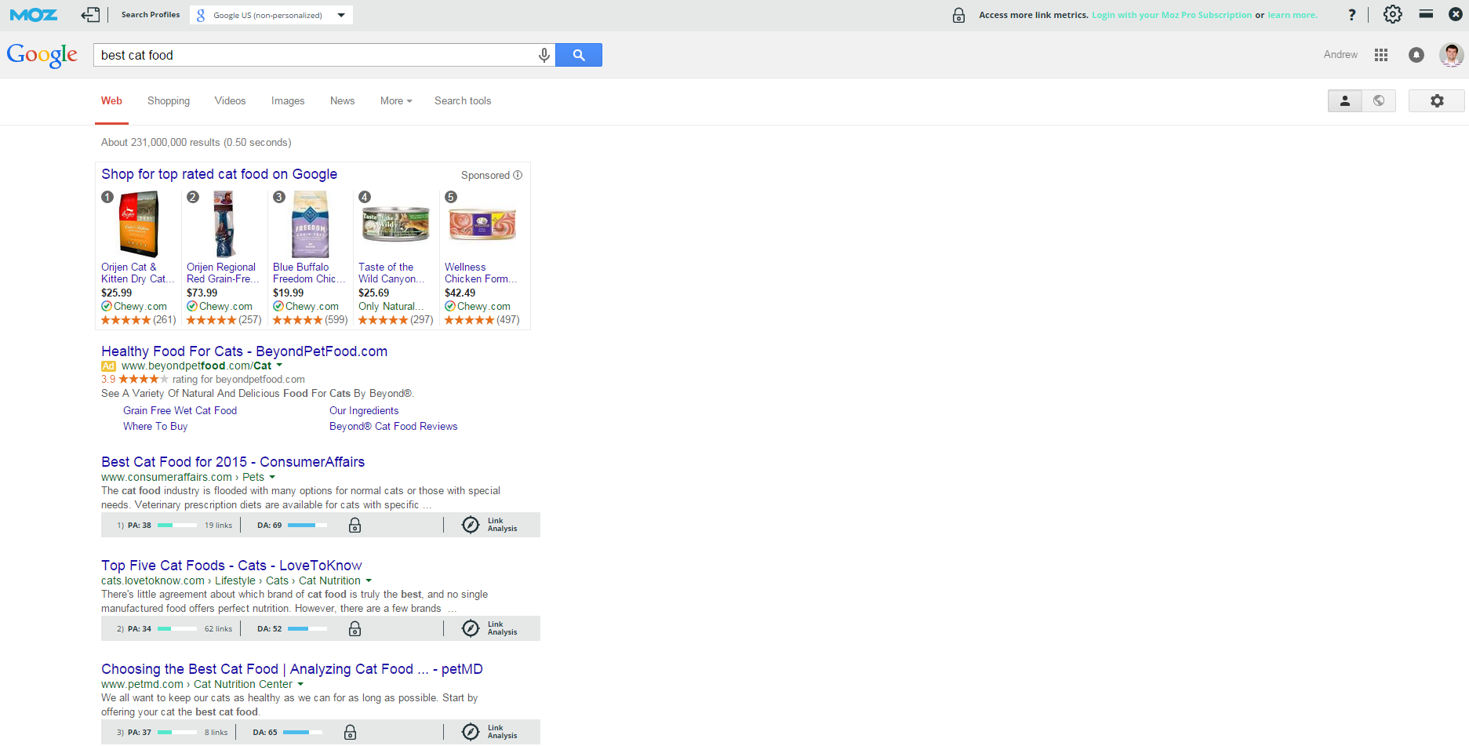The image size is (1469, 746).
Task: Open Where To Buy sitelink
Action: 155,427
